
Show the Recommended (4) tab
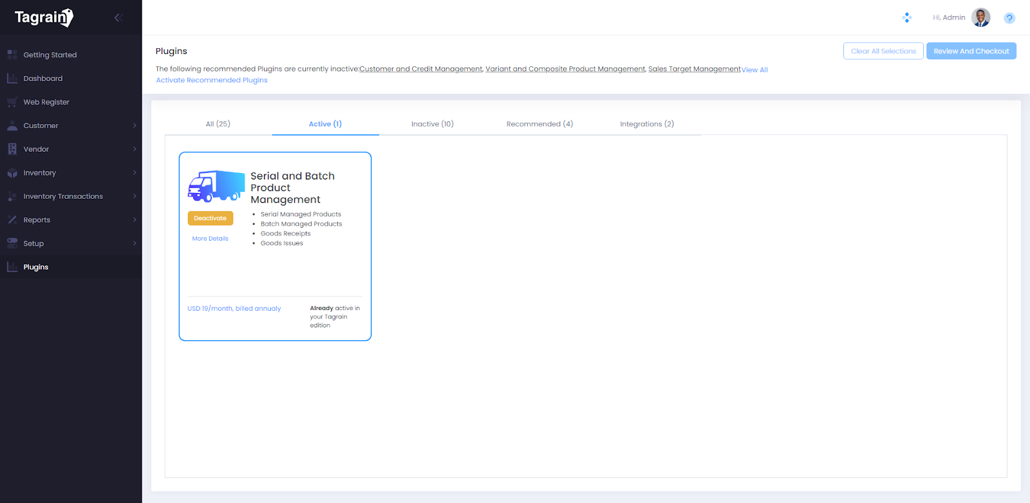[539, 123]
